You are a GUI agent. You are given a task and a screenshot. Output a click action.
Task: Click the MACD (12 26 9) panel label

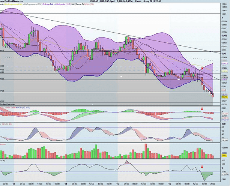click(x=23, y=108)
